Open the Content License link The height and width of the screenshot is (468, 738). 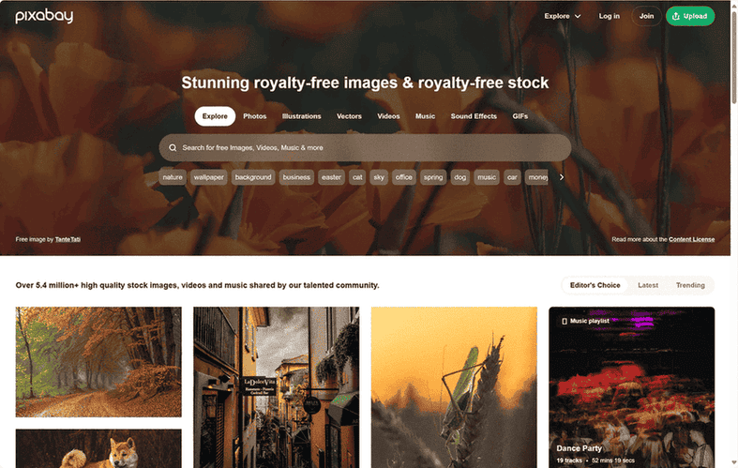(691, 239)
